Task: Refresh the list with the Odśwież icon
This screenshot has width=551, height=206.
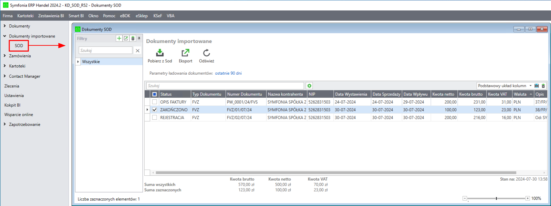Action: tap(206, 53)
